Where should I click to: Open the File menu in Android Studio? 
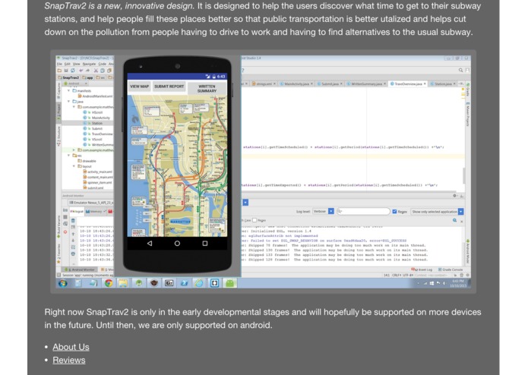pyautogui.click(x=59, y=64)
